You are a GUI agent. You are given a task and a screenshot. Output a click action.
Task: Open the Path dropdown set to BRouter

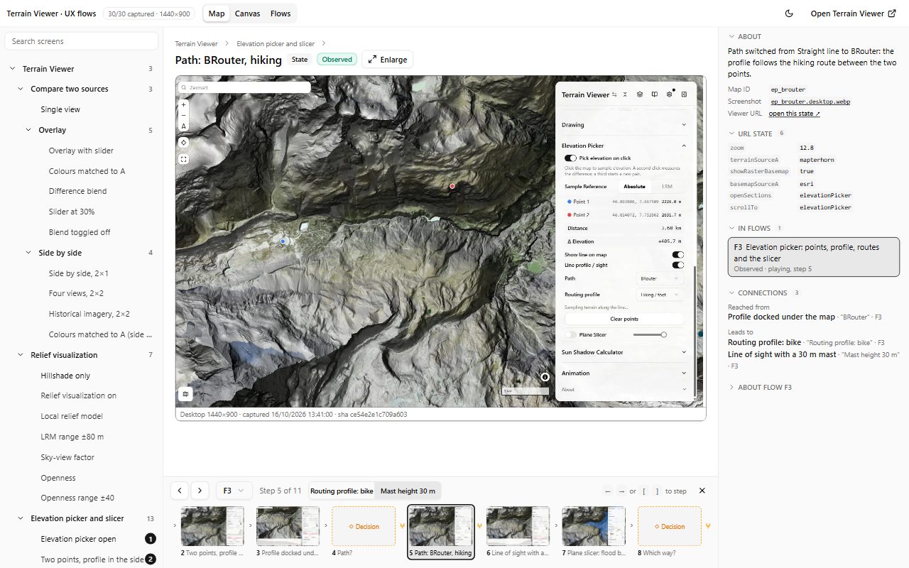pyautogui.click(x=660, y=279)
